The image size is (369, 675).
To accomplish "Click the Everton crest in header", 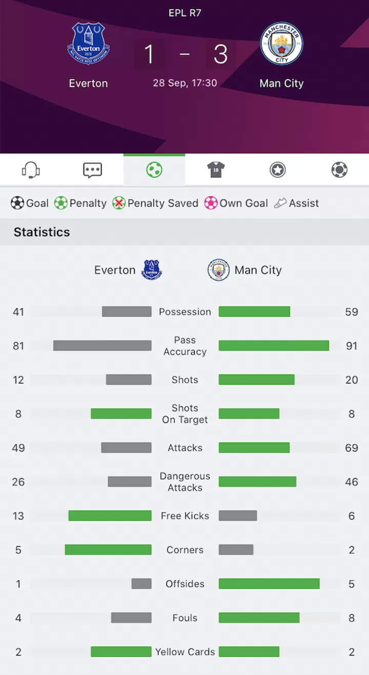I will pos(88,44).
